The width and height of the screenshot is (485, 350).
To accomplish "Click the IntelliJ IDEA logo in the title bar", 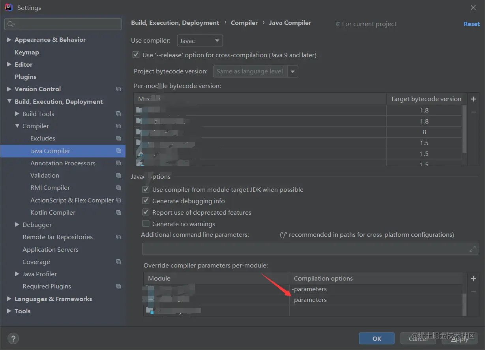I will click(x=9, y=7).
